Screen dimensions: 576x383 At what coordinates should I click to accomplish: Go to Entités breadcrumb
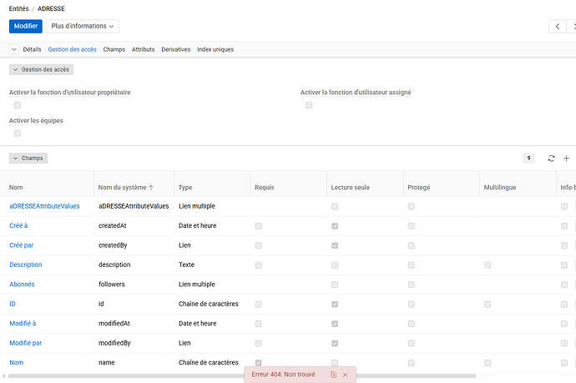coord(18,8)
